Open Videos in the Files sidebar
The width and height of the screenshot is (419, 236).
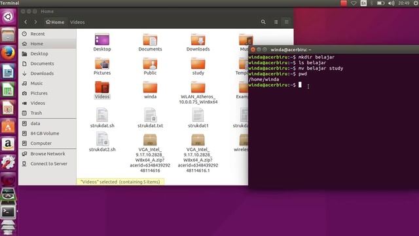(48, 104)
